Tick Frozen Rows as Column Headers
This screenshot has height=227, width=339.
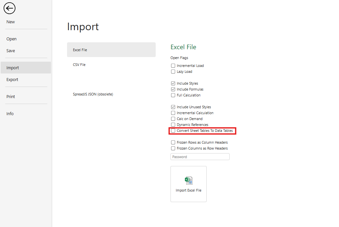(x=173, y=142)
